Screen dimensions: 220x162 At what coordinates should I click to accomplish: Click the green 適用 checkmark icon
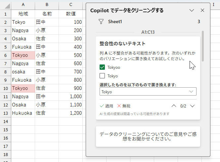[x=102, y=106]
